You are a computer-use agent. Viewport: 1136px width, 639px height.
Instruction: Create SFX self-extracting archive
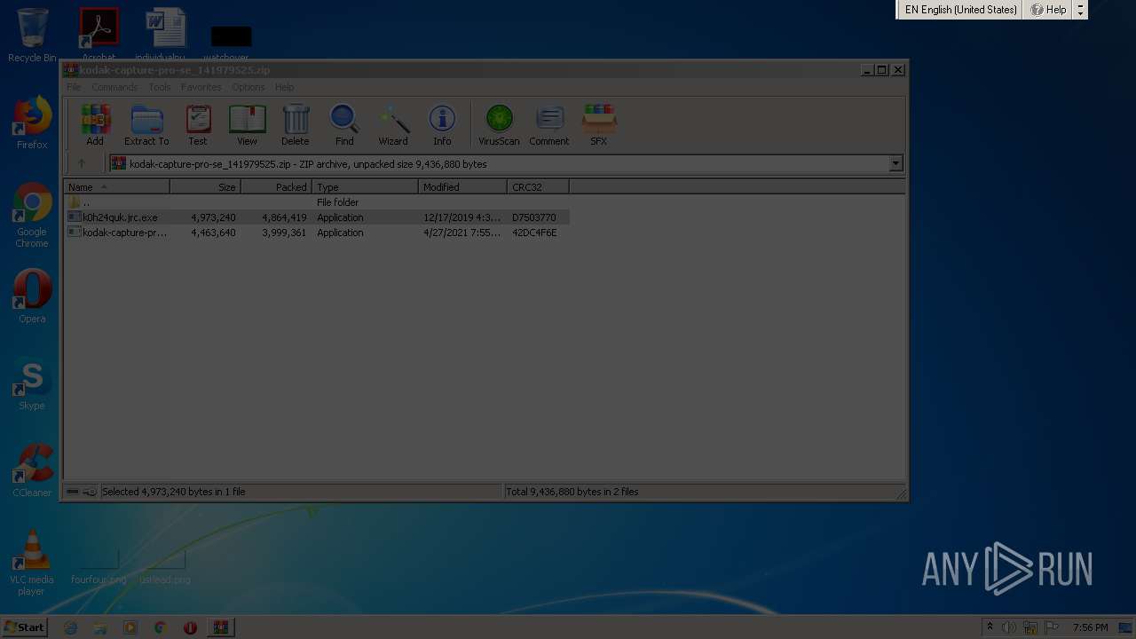click(x=599, y=124)
